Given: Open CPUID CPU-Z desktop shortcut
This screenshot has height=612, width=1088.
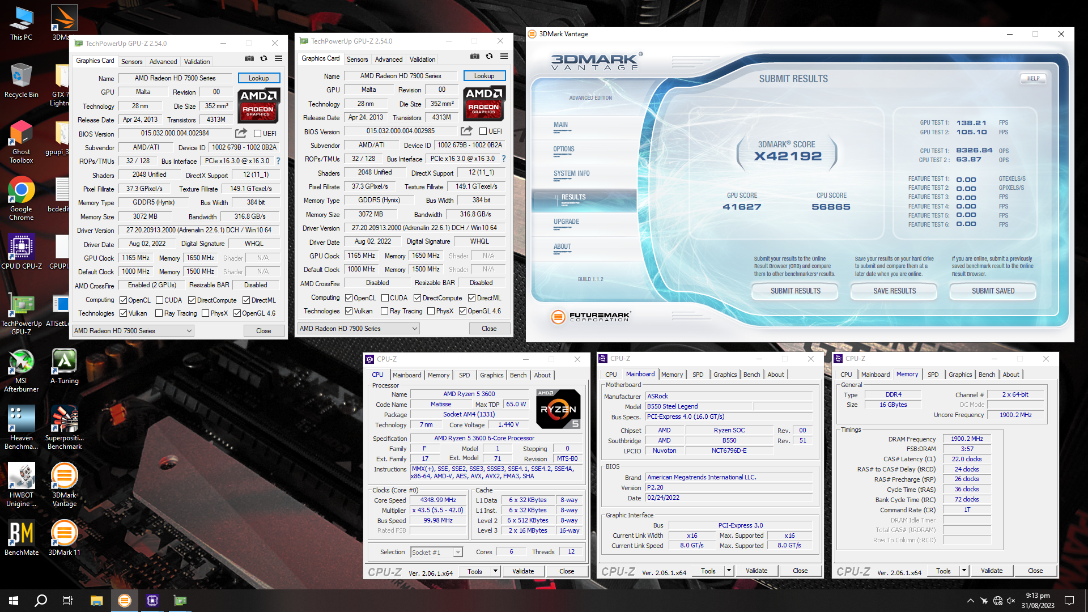Looking at the screenshot, I should 22,252.
